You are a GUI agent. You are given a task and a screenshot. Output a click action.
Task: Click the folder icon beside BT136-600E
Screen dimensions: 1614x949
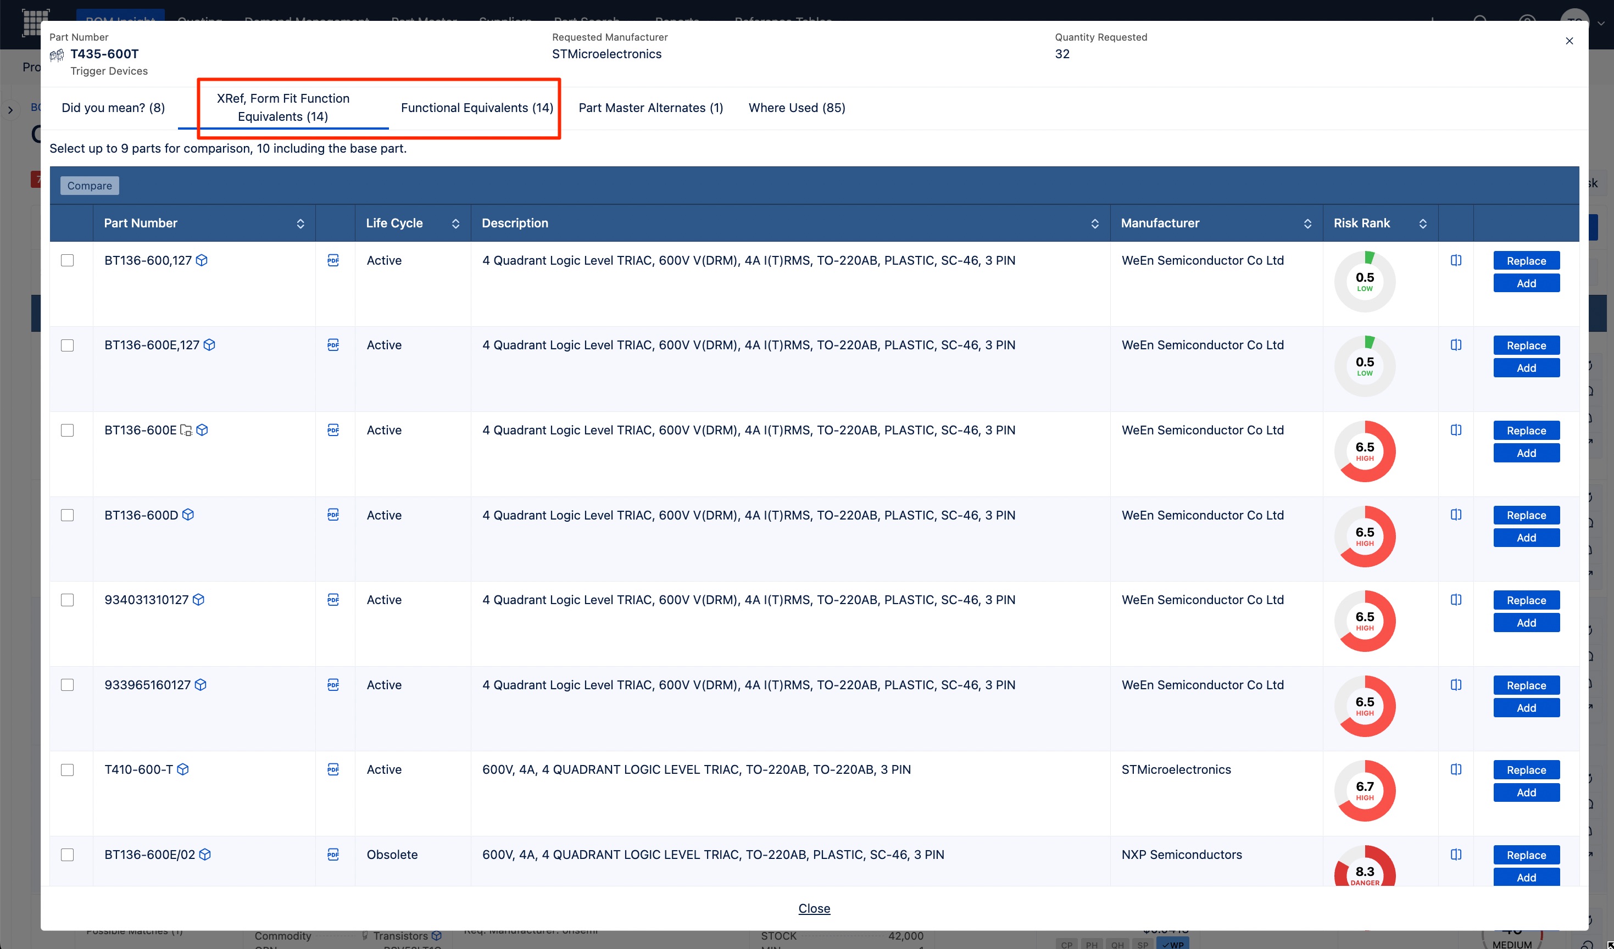tap(186, 429)
